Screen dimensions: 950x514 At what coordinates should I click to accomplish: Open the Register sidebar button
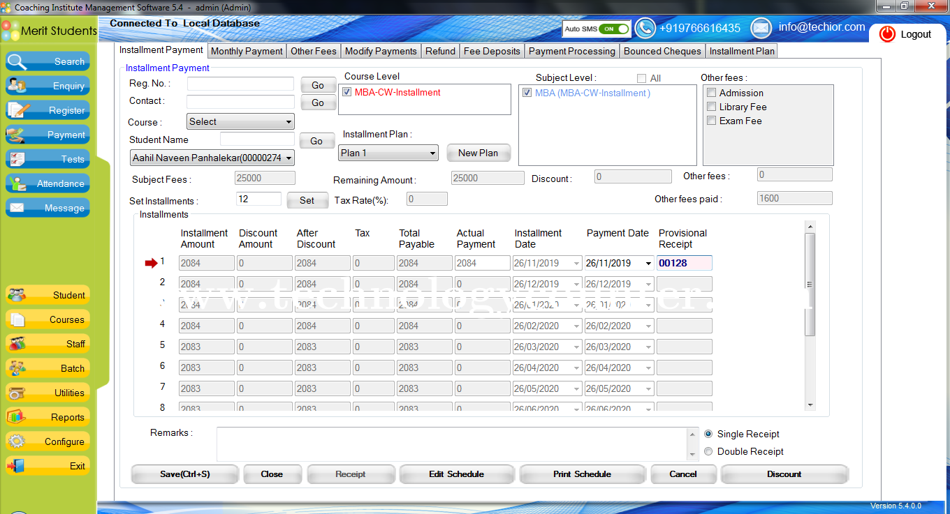(x=47, y=110)
